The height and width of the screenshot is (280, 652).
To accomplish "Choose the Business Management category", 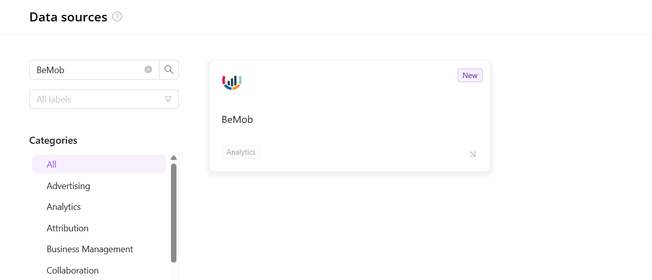I will pyautogui.click(x=90, y=249).
